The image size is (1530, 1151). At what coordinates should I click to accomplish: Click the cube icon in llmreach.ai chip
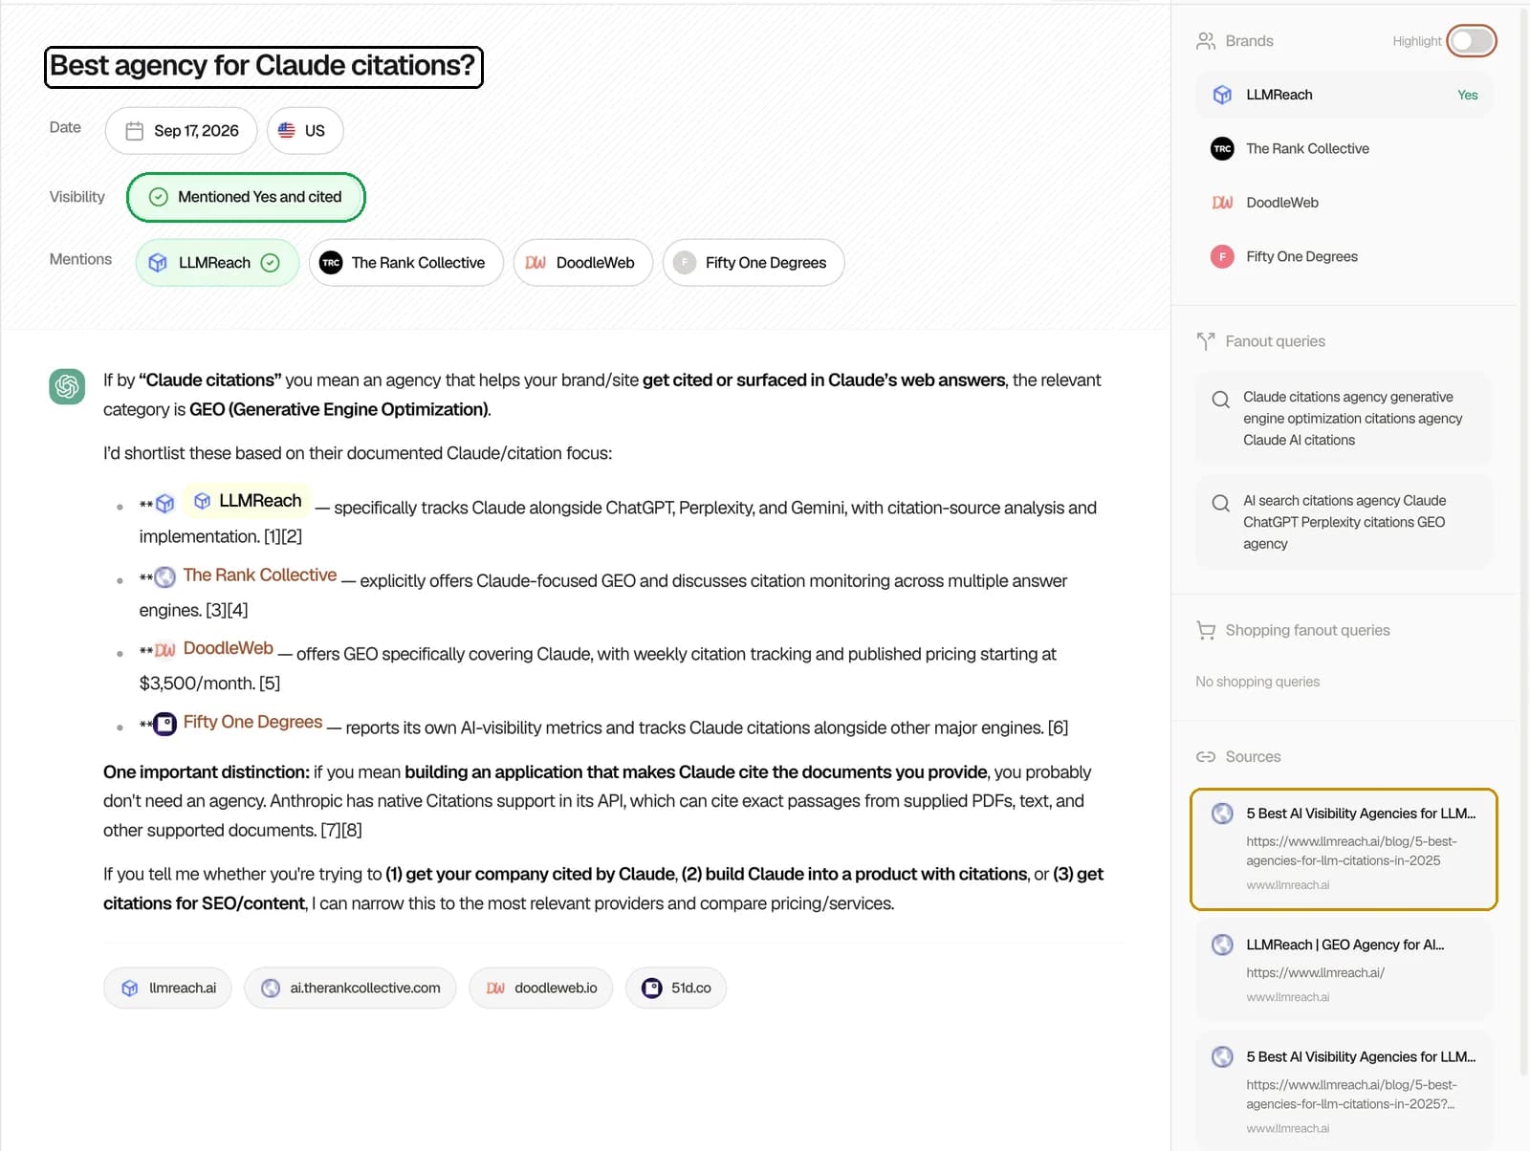pyautogui.click(x=130, y=988)
